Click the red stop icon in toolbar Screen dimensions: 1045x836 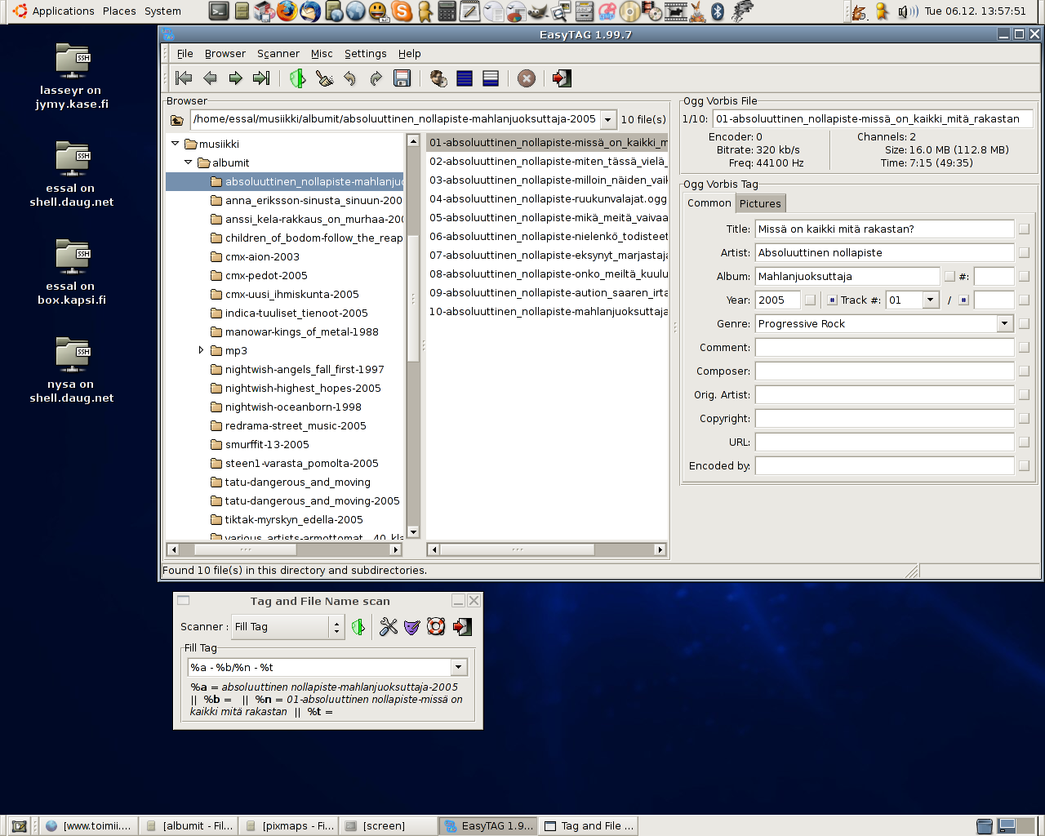(527, 78)
